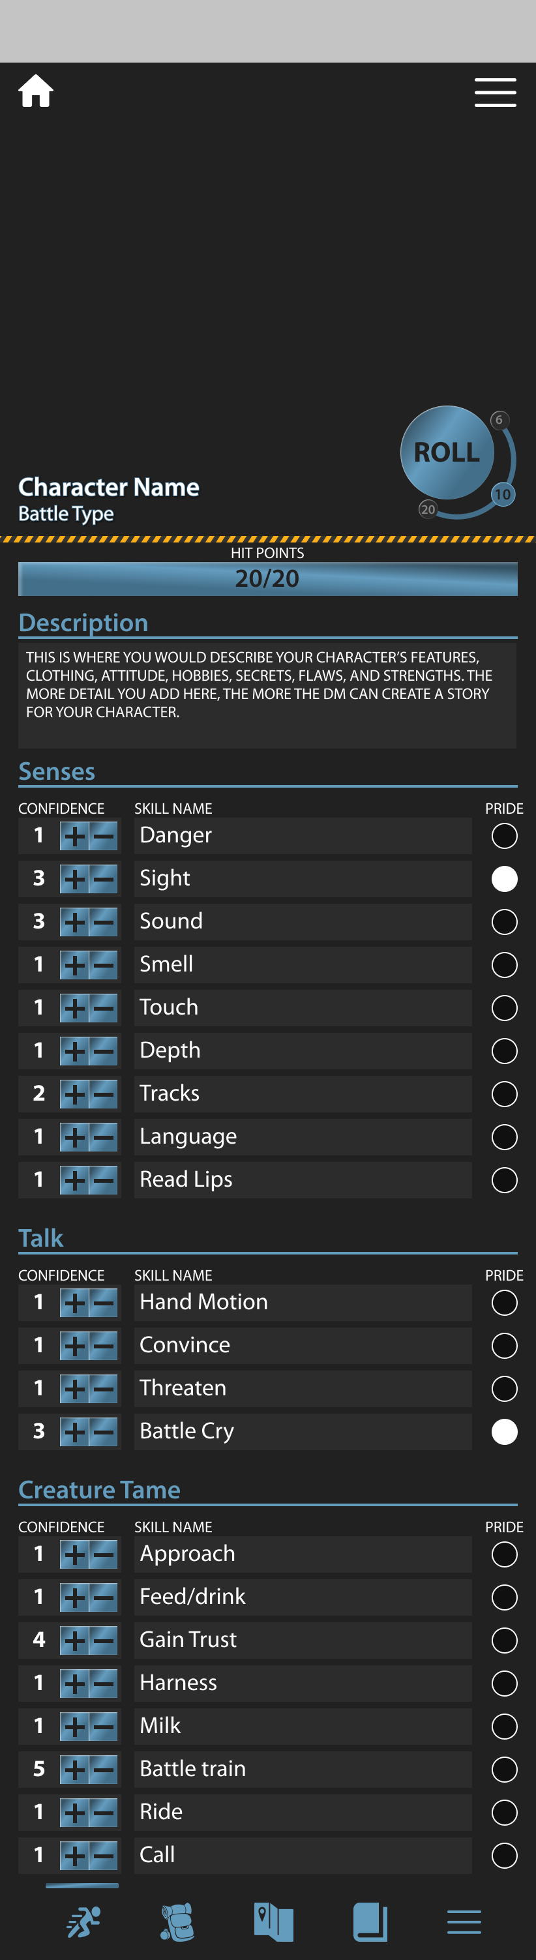Edit the character description text box
The image size is (536, 1960).
click(x=267, y=694)
